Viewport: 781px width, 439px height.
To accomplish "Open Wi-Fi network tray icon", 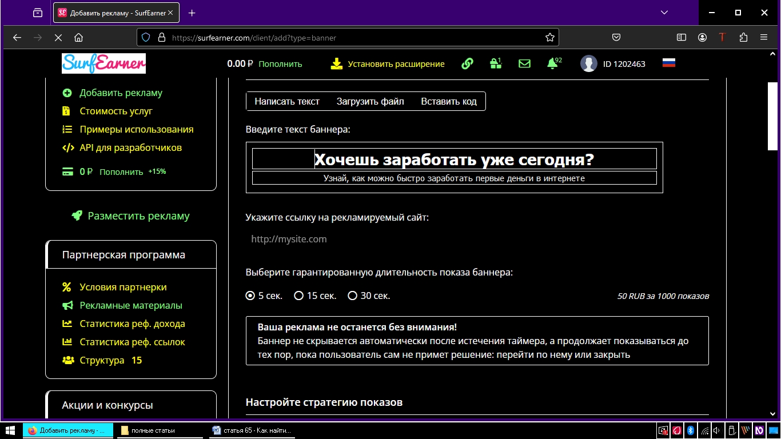I will pos(704,430).
